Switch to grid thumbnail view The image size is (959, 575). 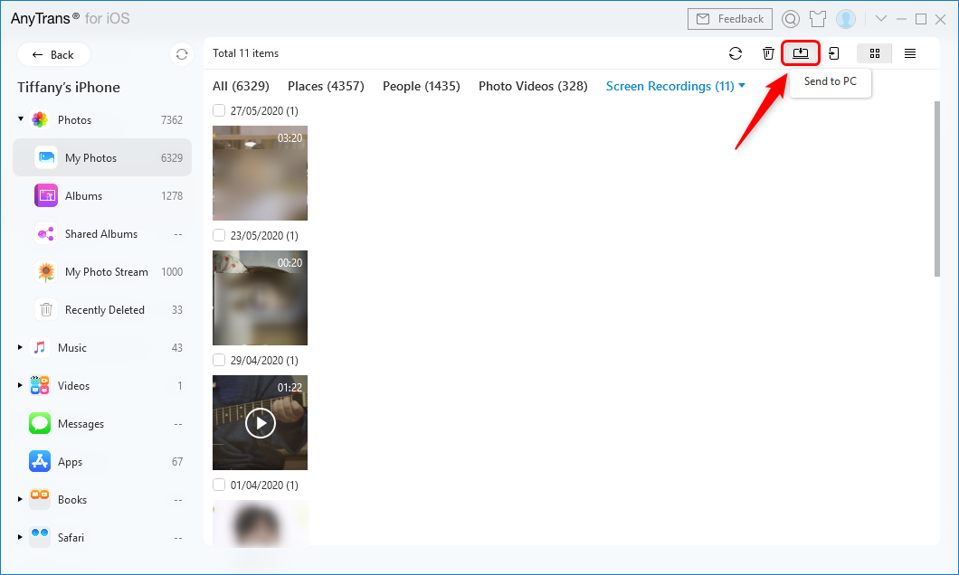coord(874,53)
